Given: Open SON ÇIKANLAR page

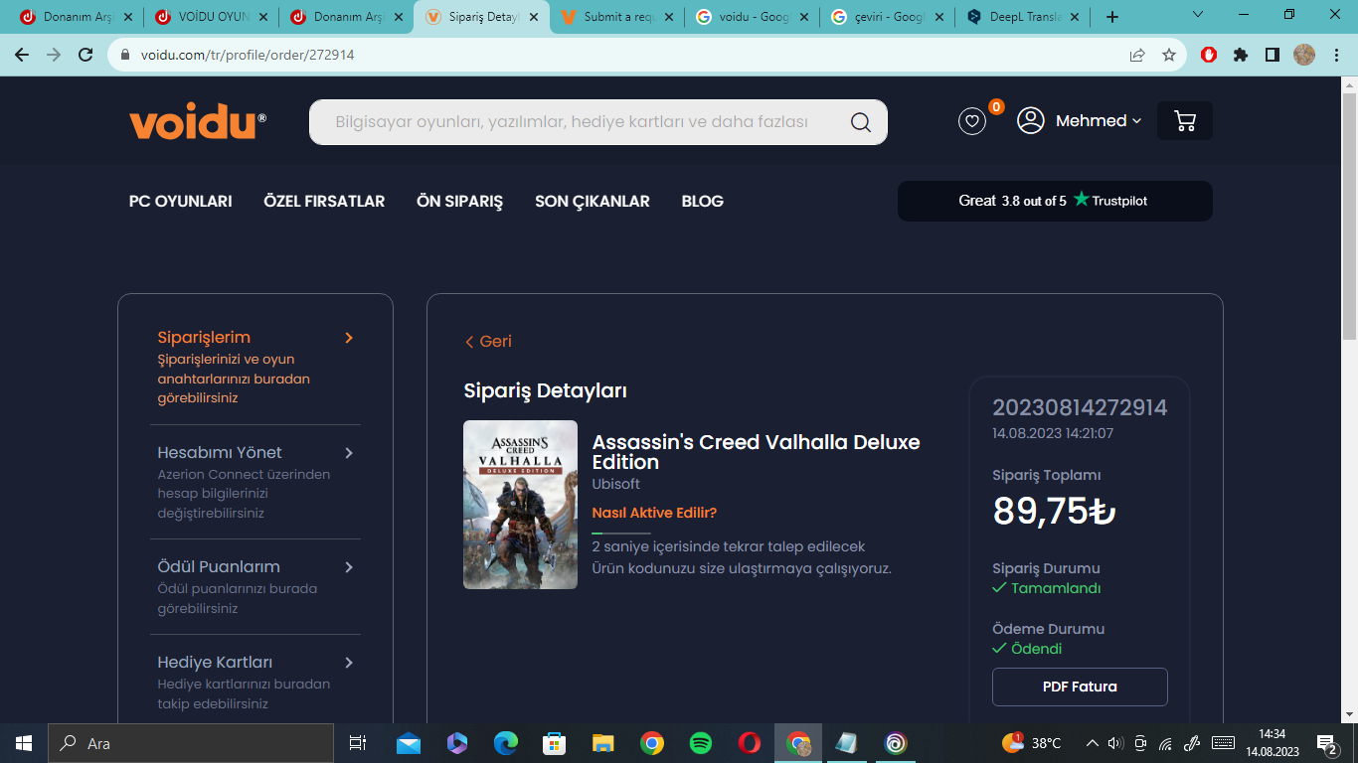Looking at the screenshot, I should 593,201.
